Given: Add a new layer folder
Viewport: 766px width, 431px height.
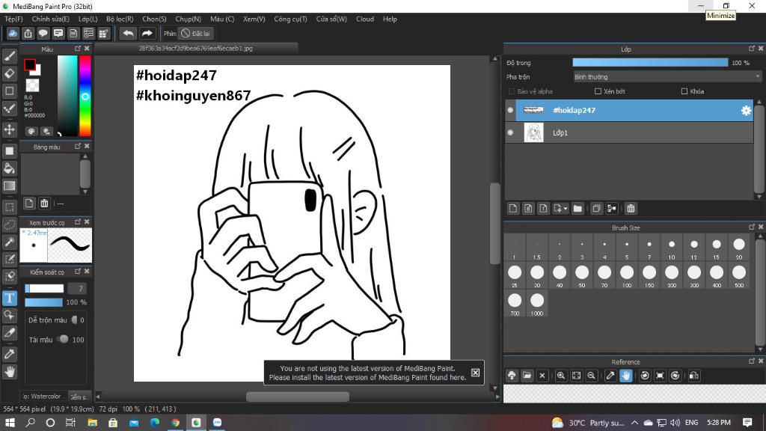Looking at the screenshot, I should [x=577, y=209].
